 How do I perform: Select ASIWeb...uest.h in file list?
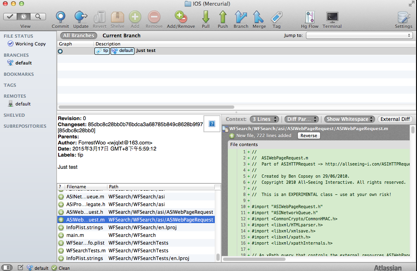click(136, 212)
